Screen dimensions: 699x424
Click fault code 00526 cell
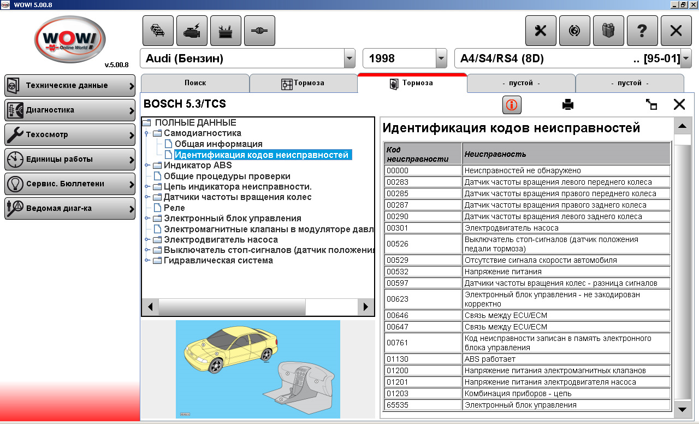[423, 244]
